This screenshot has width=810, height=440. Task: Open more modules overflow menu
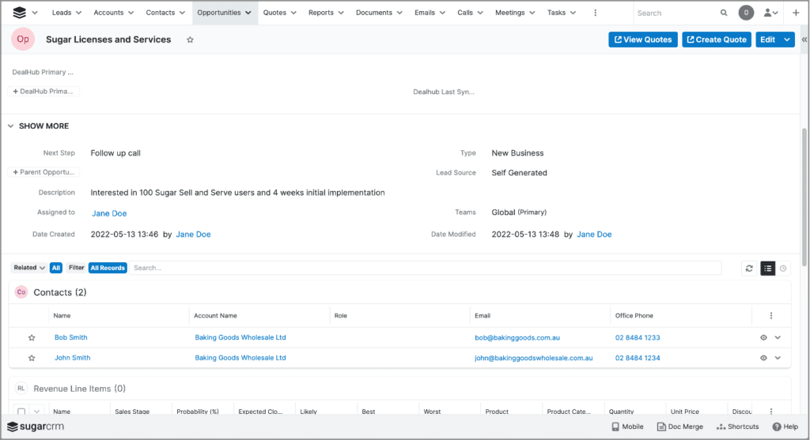tap(595, 13)
